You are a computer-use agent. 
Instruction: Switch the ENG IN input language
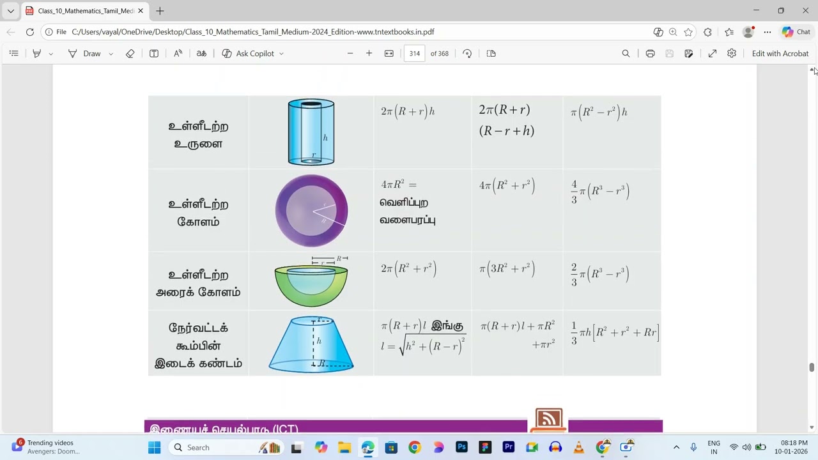(714, 447)
